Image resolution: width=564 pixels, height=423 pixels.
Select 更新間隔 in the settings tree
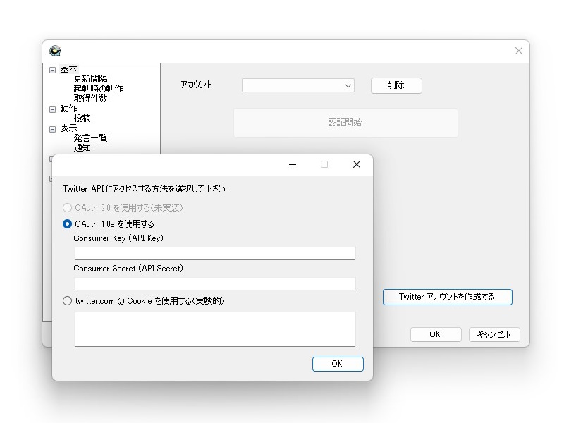click(91, 78)
